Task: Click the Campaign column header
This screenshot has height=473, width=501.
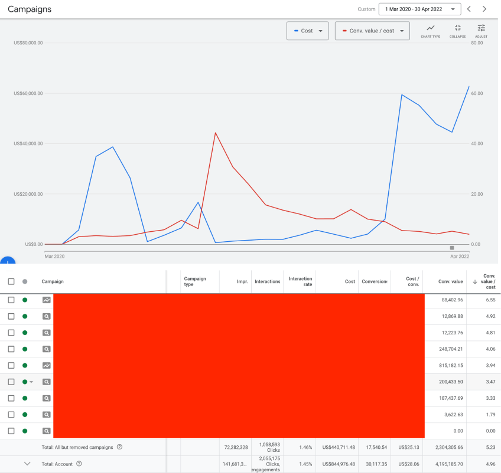Action: tap(53, 282)
